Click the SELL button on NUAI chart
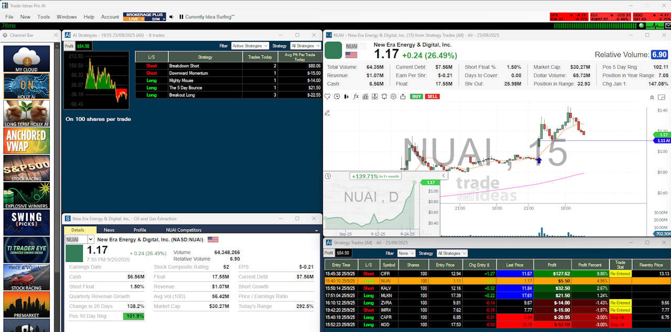Screen dimensions: 671x332 point(432,96)
